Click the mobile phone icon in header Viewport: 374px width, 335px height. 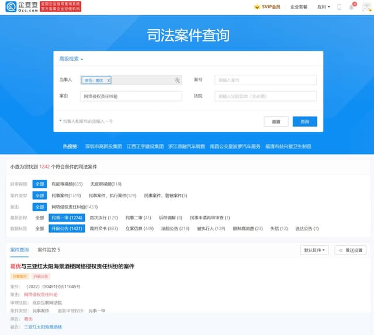tap(339, 7)
